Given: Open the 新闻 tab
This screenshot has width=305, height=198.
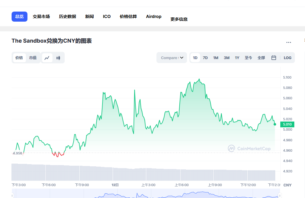Looking at the screenshot, I should pos(89,16).
